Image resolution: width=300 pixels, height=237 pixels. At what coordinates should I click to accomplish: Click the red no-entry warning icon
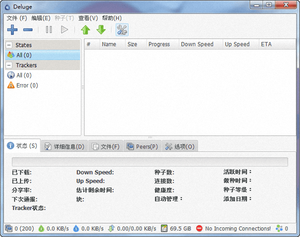click(x=199, y=228)
